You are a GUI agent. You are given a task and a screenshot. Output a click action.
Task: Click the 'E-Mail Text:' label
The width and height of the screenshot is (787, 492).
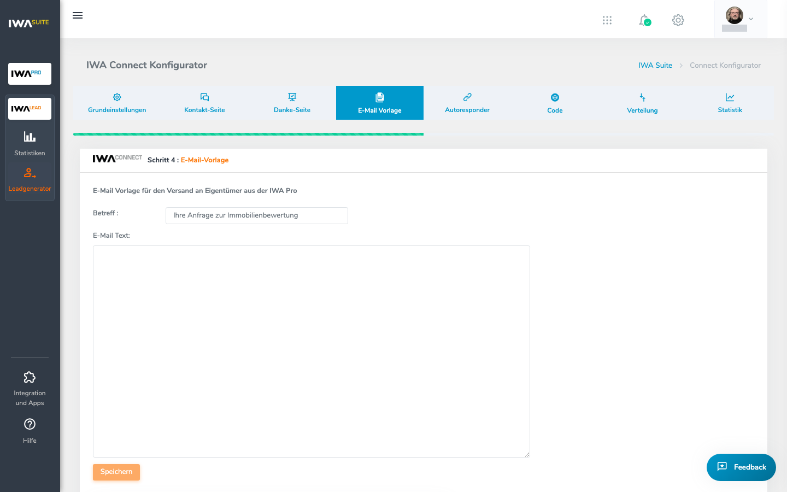click(111, 236)
